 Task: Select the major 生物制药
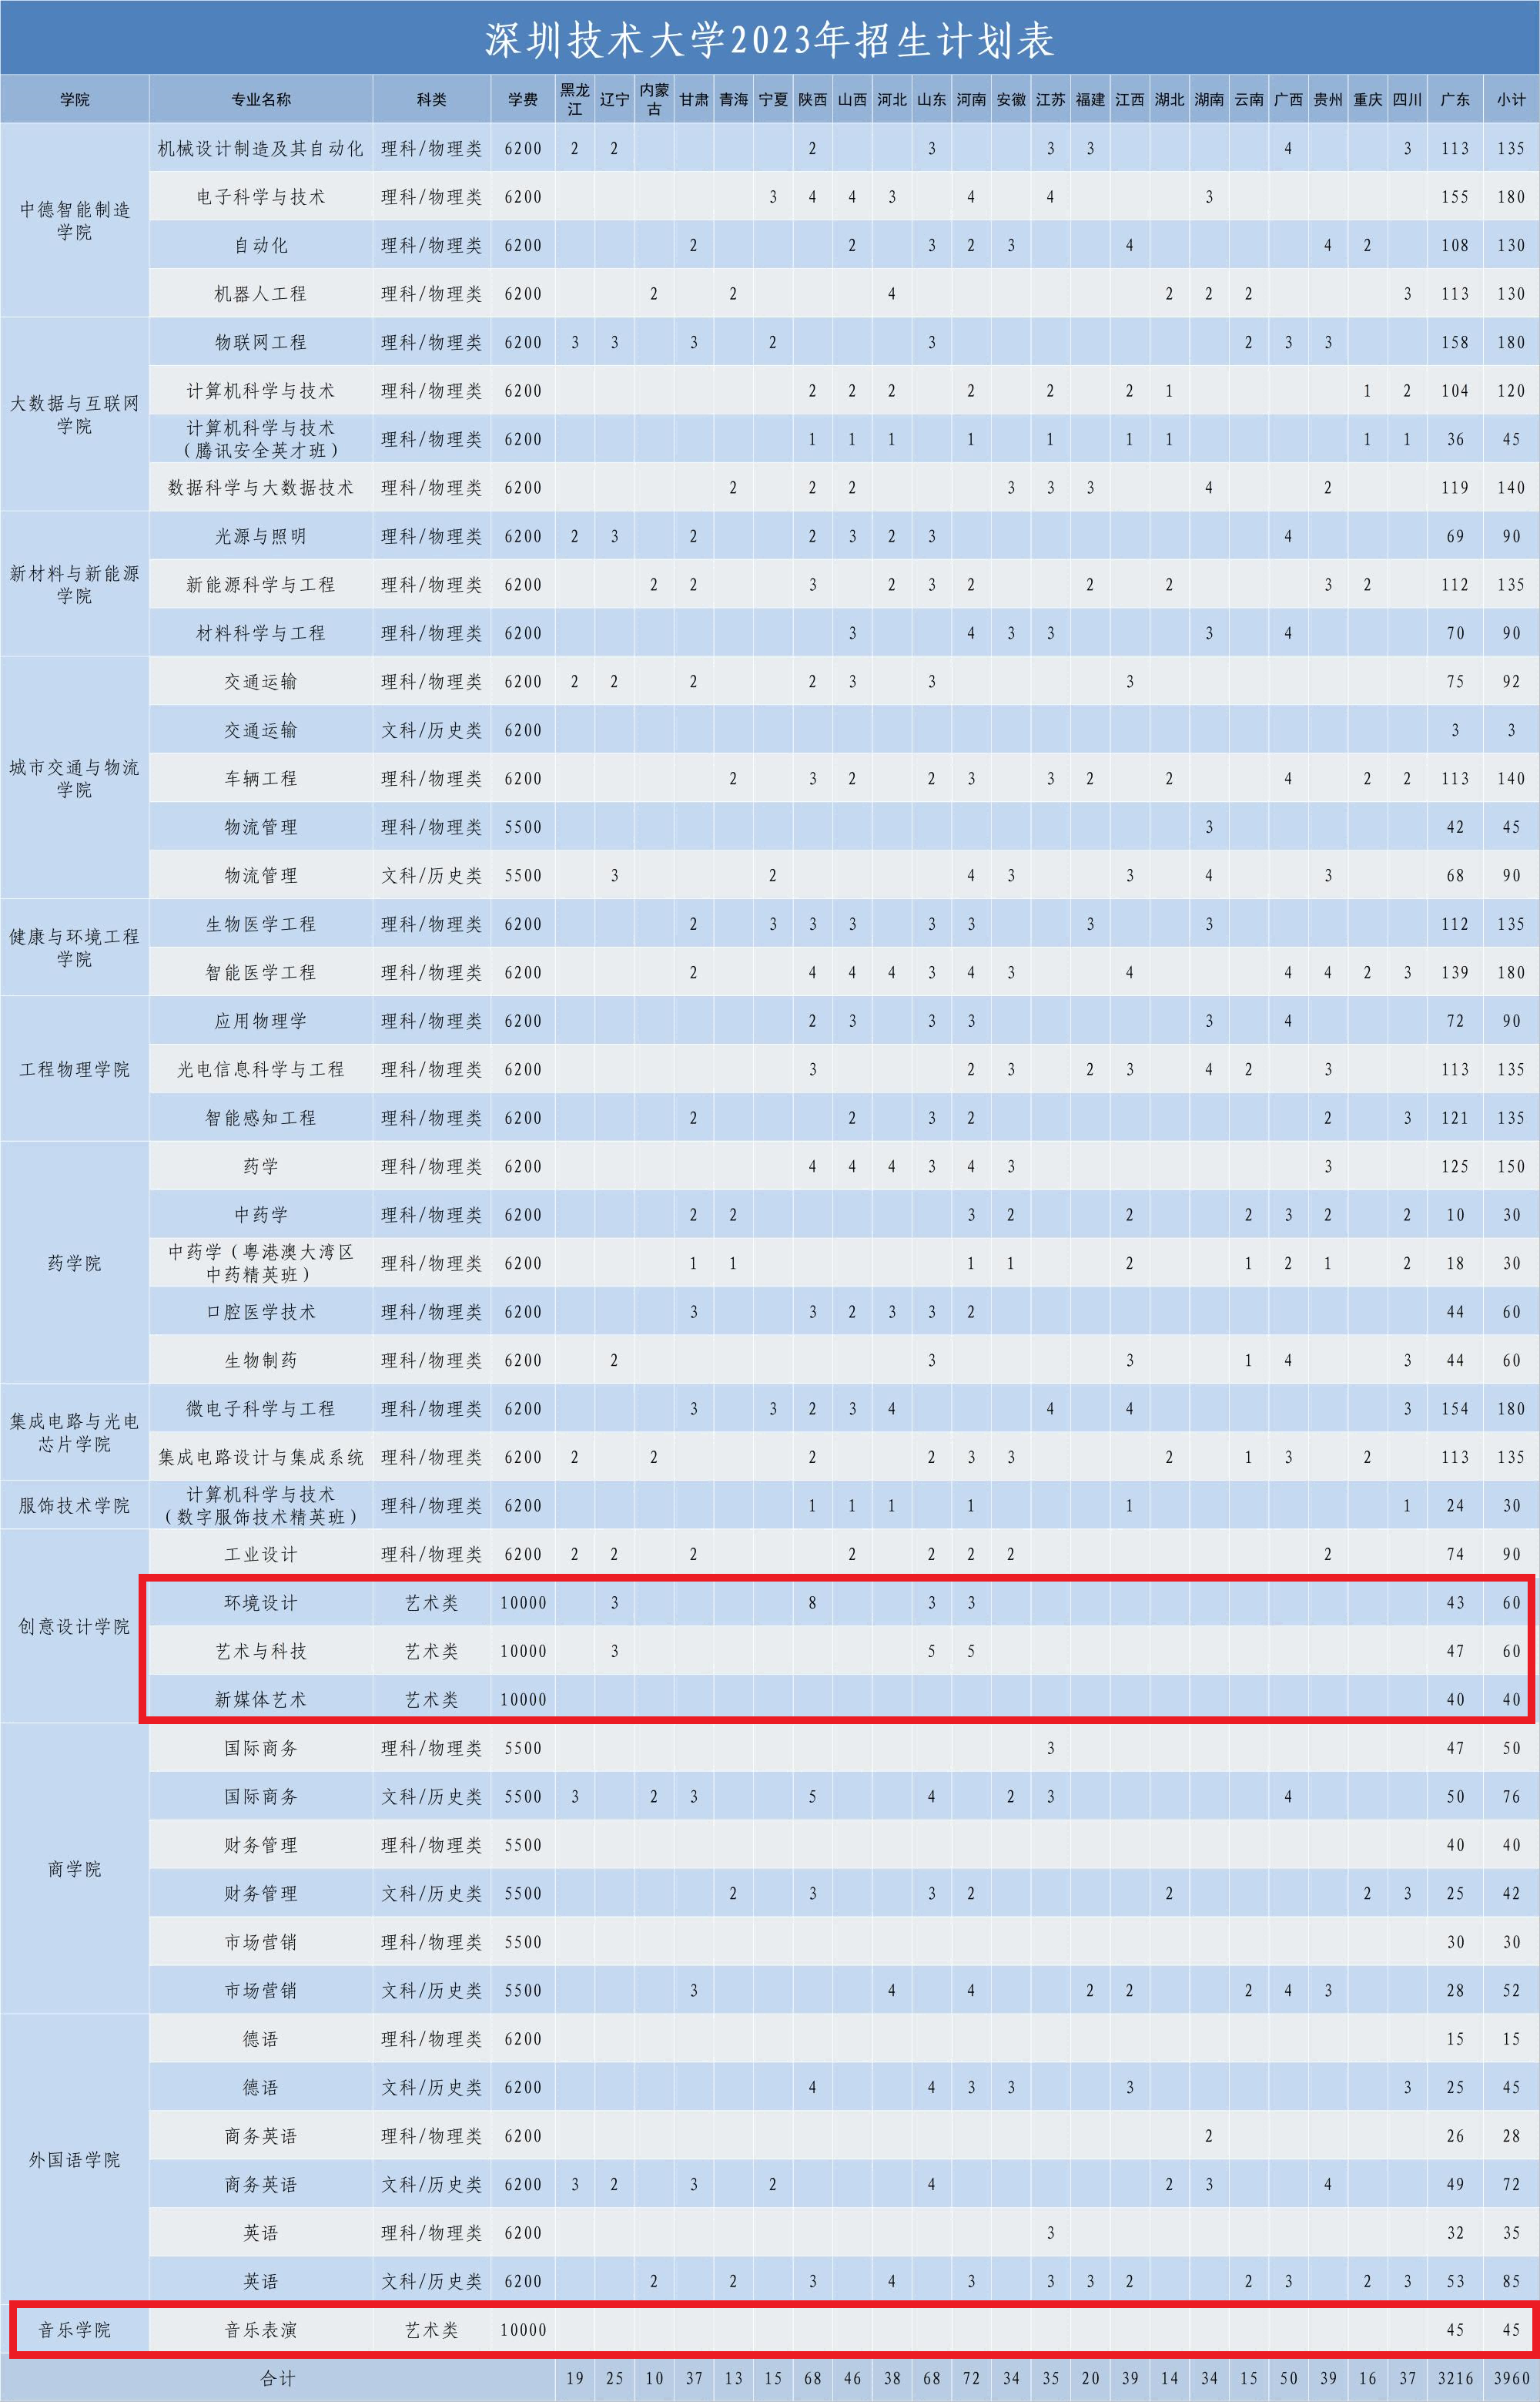261,1360
